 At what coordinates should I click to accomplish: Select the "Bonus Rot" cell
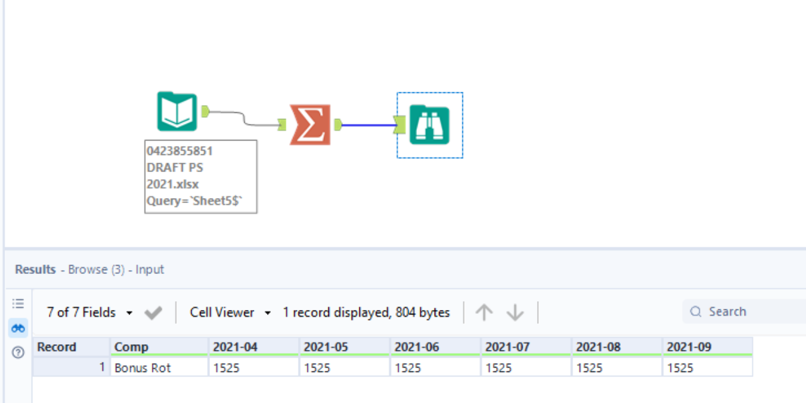pyautogui.click(x=159, y=368)
